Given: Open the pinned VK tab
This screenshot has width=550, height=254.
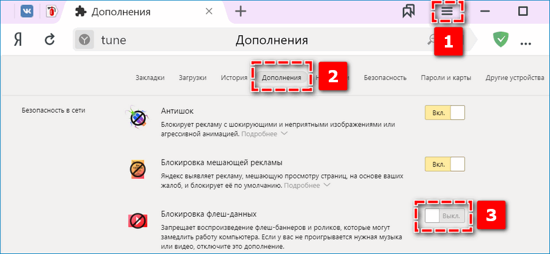Looking at the screenshot, I should (x=27, y=12).
